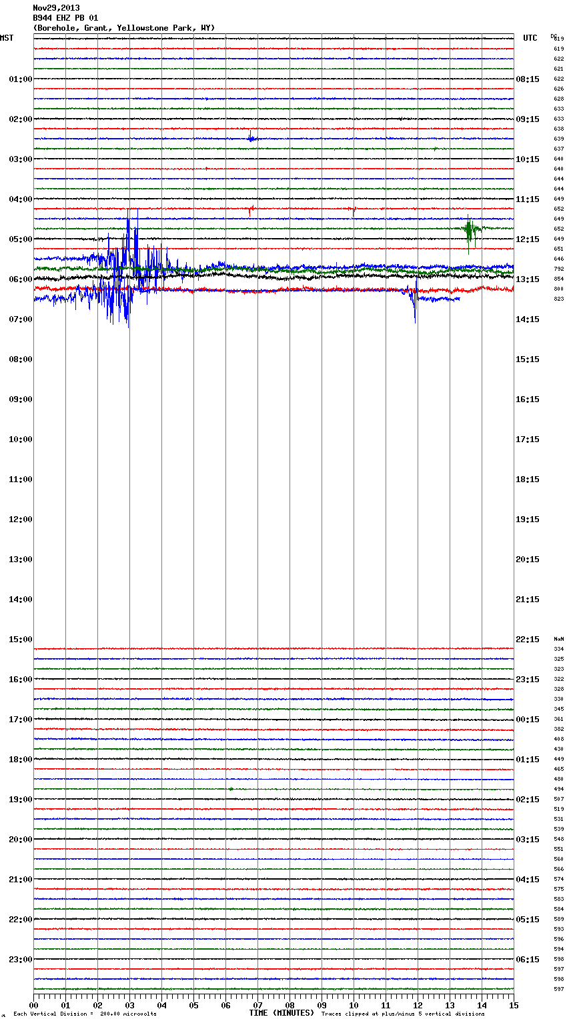Click minute 15 on the bottom axis
The width and height of the screenshot is (567, 1023).
tap(514, 1005)
